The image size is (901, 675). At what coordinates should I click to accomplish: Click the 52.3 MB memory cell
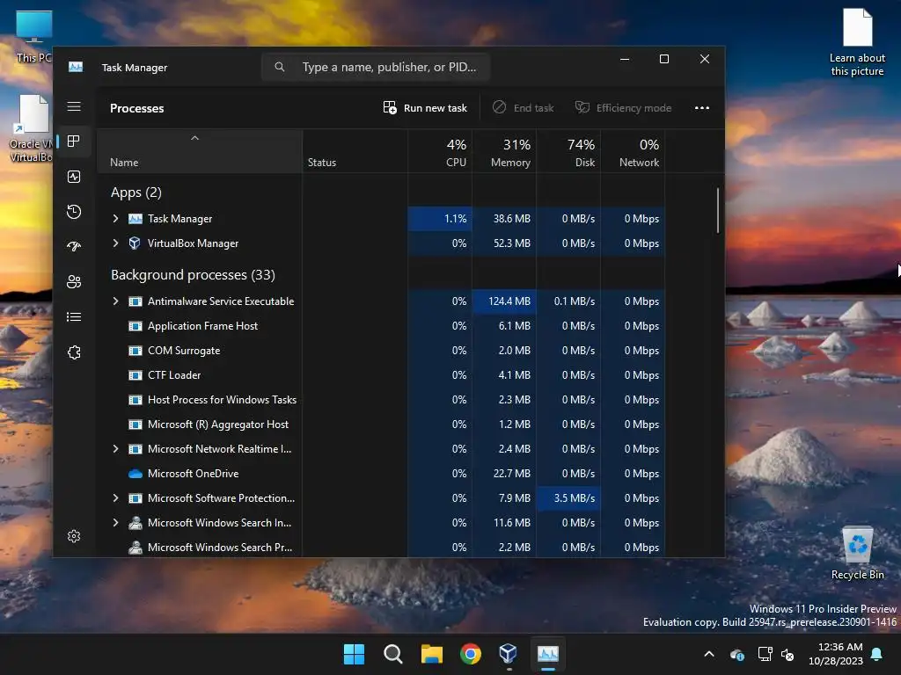(x=504, y=243)
